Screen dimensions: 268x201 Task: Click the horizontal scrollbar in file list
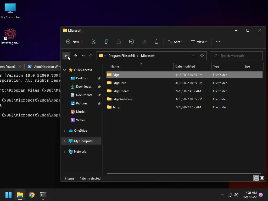click(x=184, y=173)
